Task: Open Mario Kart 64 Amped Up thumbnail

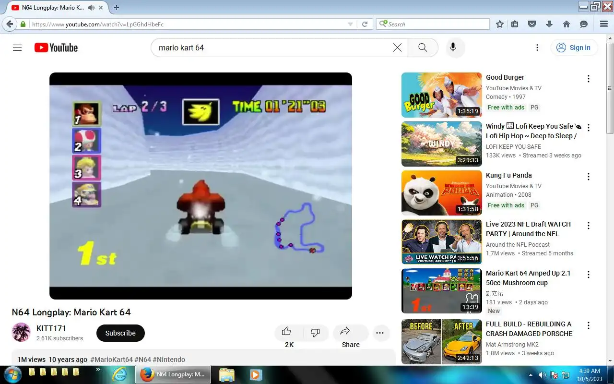Action: tap(441, 291)
